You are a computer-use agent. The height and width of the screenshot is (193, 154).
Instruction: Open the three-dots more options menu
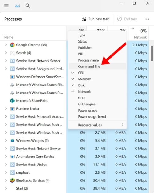click(x=147, y=19)
